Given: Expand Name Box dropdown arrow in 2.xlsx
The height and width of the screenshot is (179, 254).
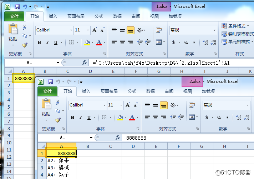Looking at the screenshot, I should point(91,138).
